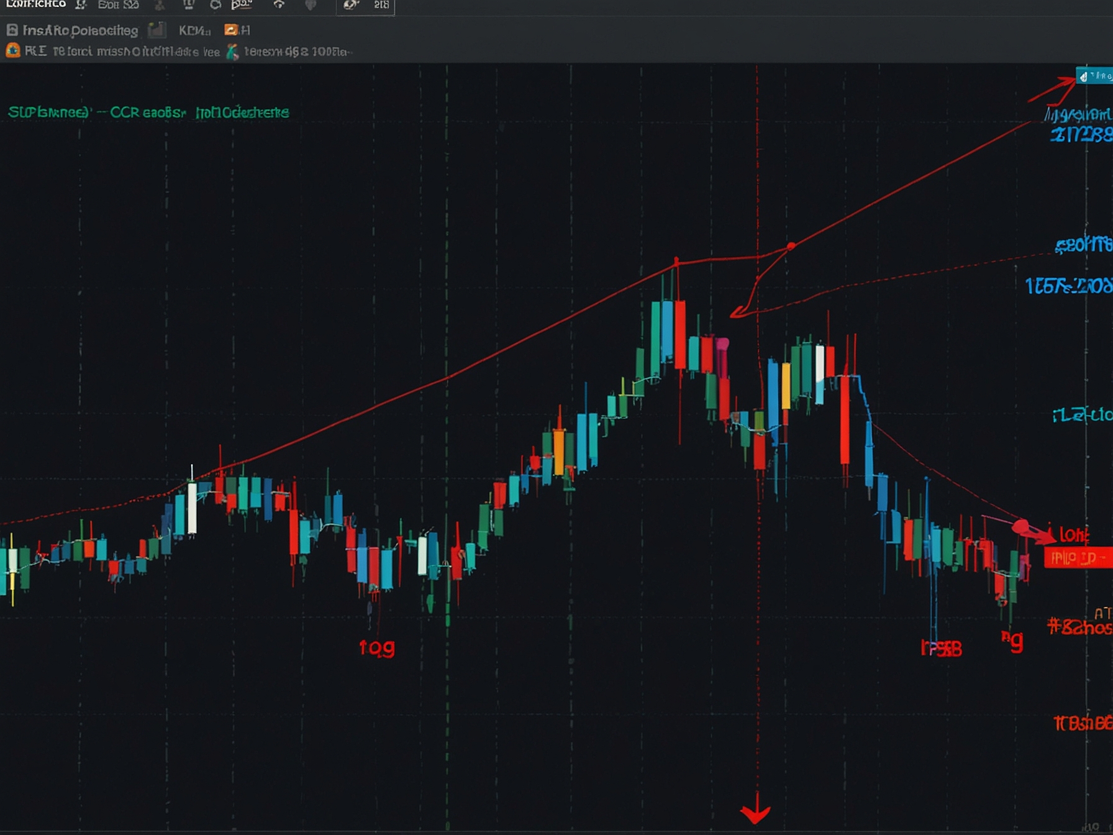1113x835 pixels.
Task: Select the red marker dot near the latest candles
Action: pyautogui.click(x=1020, y=527)
